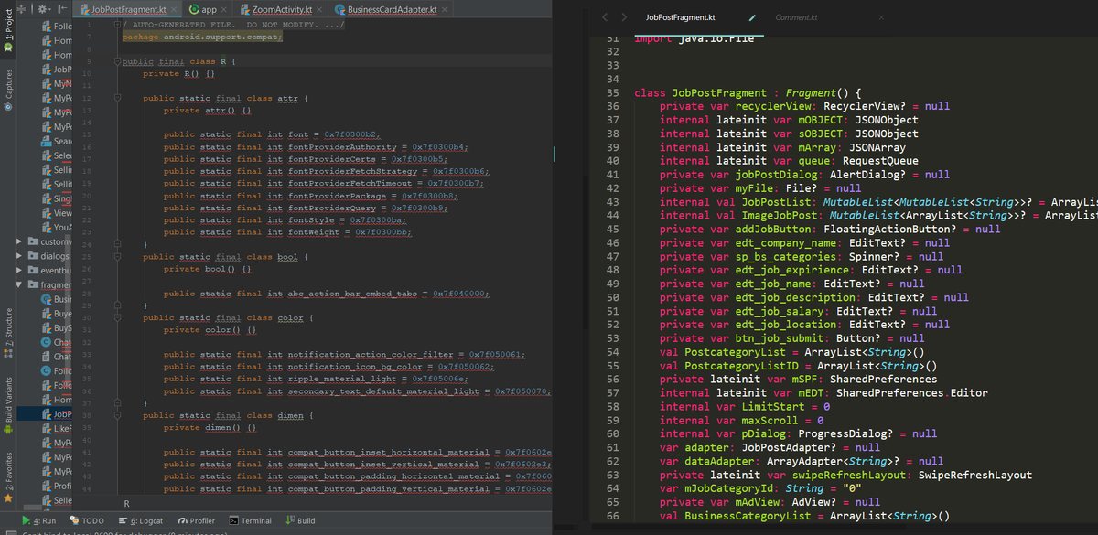Screen dimensions: 1098x535
Task: Open the Terminal tool window
Action: point(251,520)
